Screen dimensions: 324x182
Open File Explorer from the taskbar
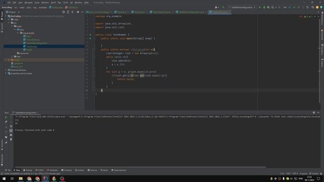point(21,178)
